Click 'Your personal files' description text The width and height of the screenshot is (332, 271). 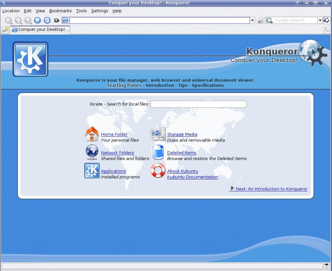120,140
